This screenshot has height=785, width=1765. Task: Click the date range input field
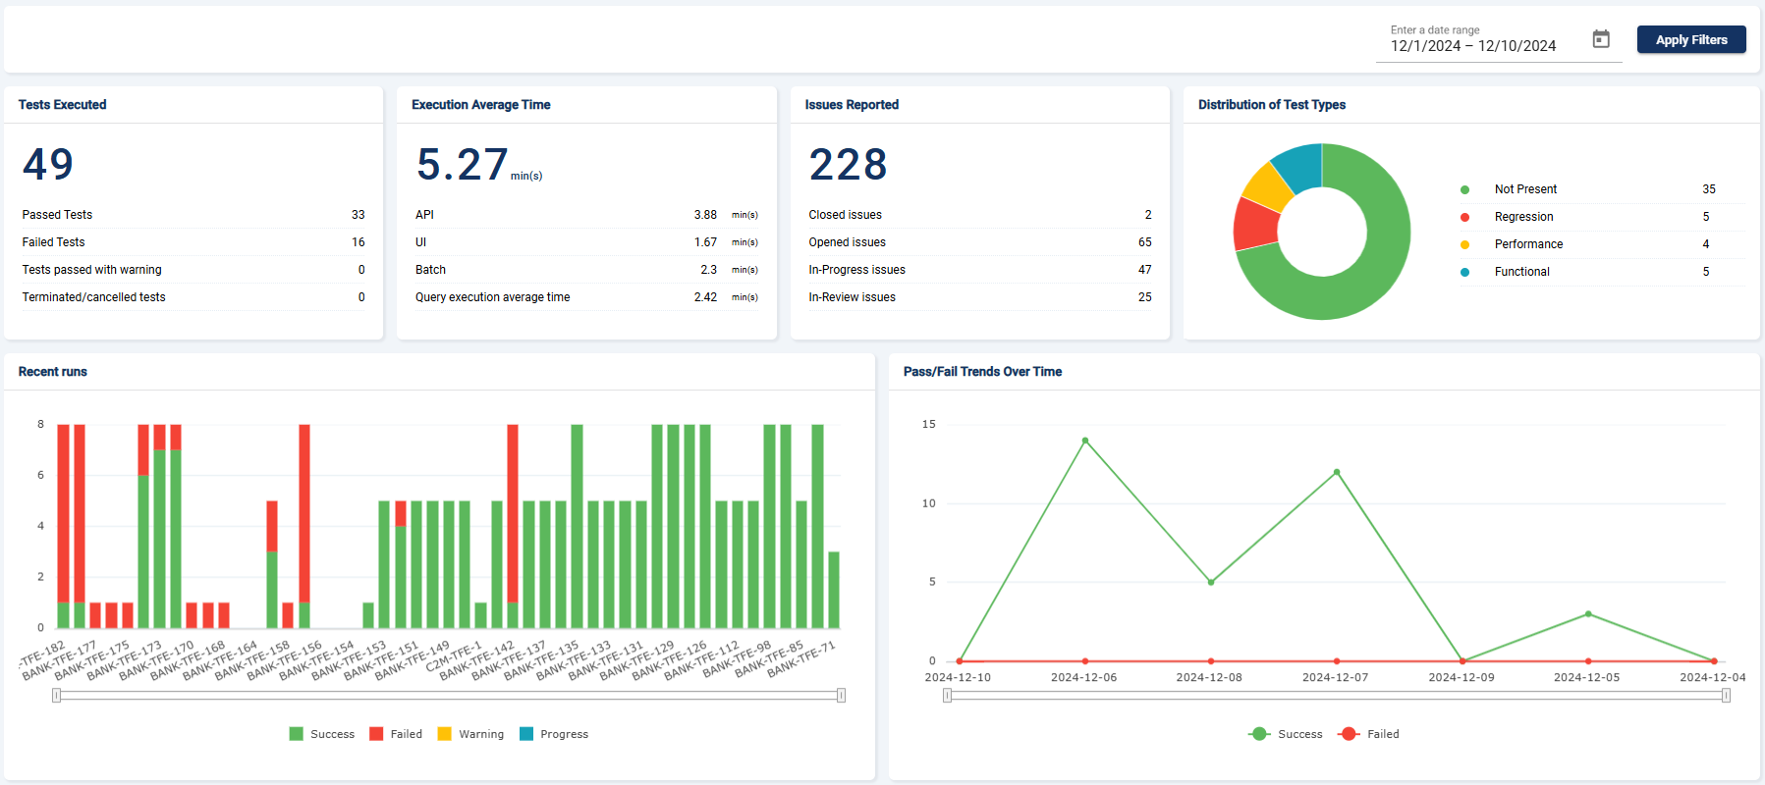pyautogui.click(x=1473, y=46)
